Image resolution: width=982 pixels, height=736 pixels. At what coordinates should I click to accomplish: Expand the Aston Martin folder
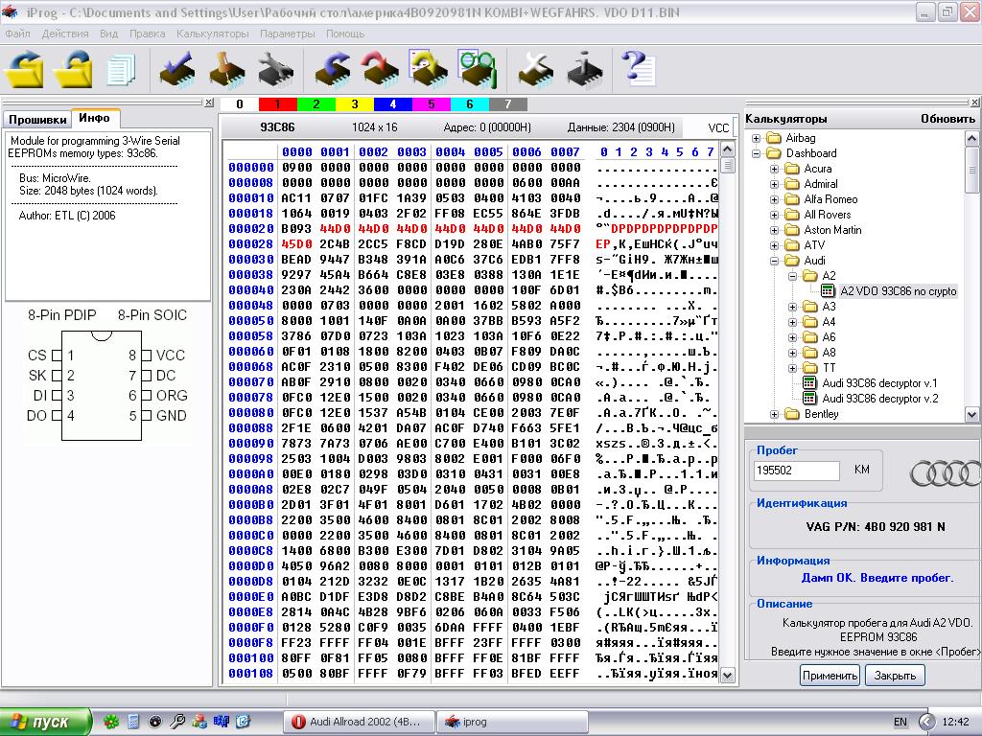coord(774,230)
